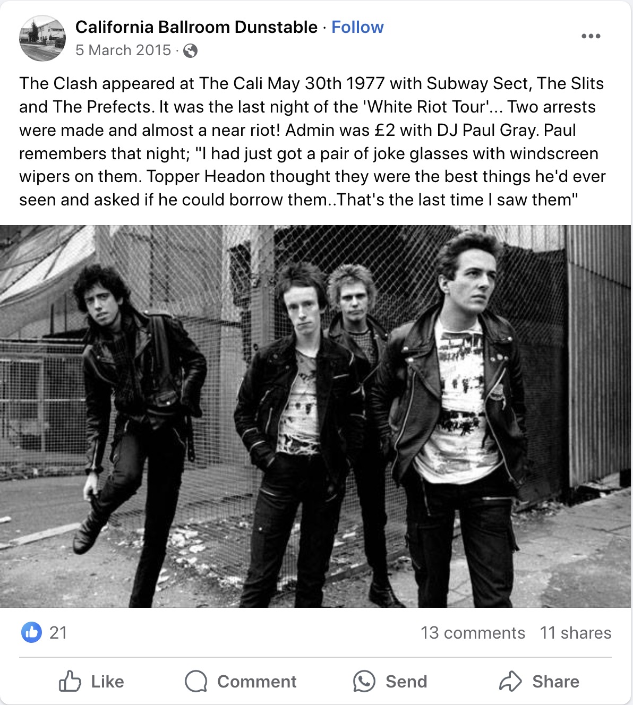This screenshot has height=705, width=633.
Task: Click the post text about The Clash
Action: 312,141
